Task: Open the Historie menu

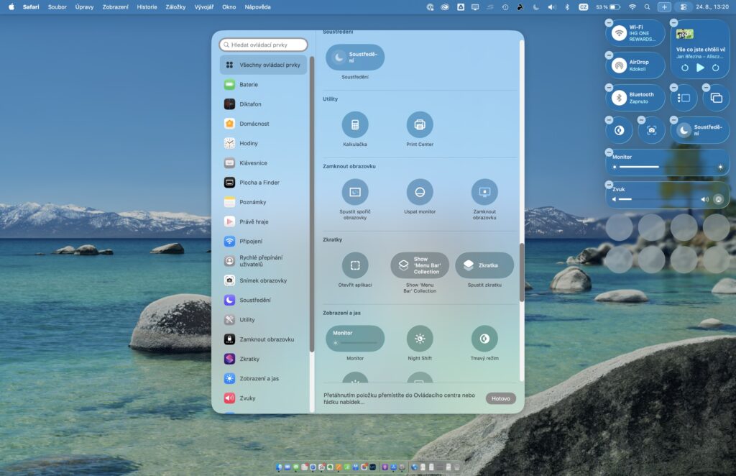Action: 147,7
